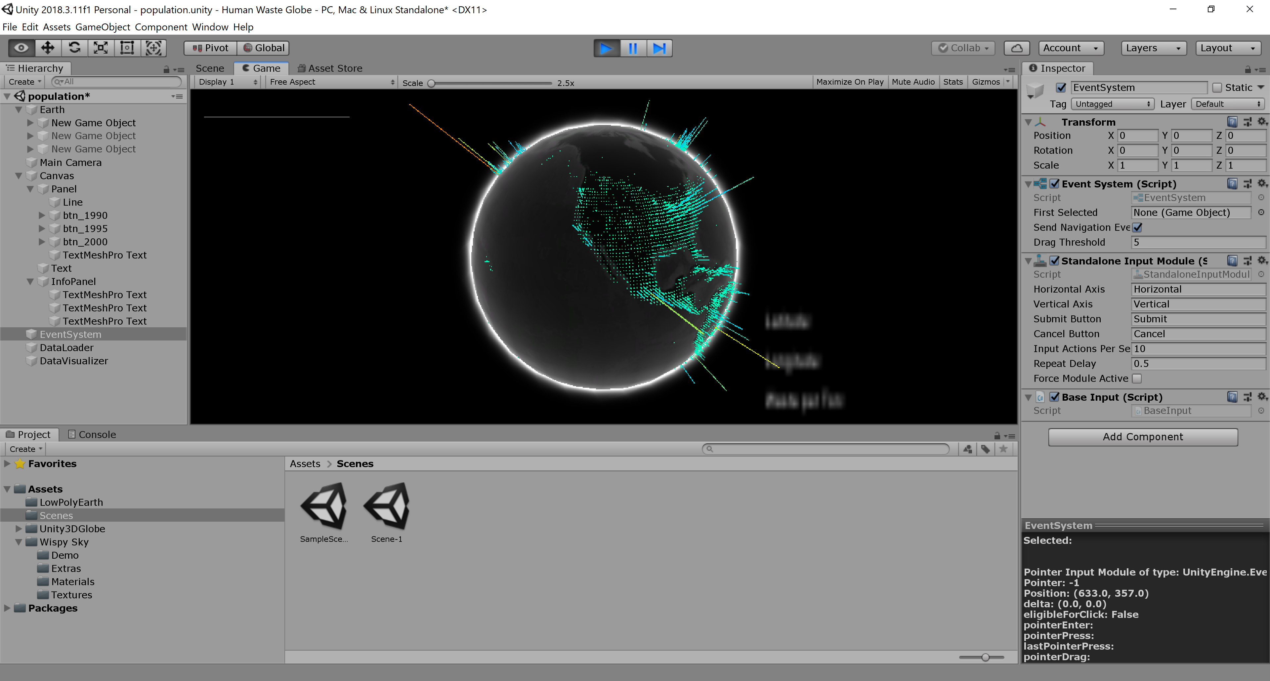Select the Rotate tool icon
The height and width of the screenshot is (681, 1270).
click(x=74, y=48)
